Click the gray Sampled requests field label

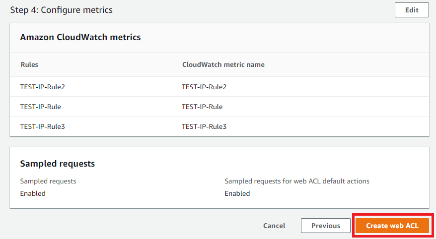click(48, 181)
